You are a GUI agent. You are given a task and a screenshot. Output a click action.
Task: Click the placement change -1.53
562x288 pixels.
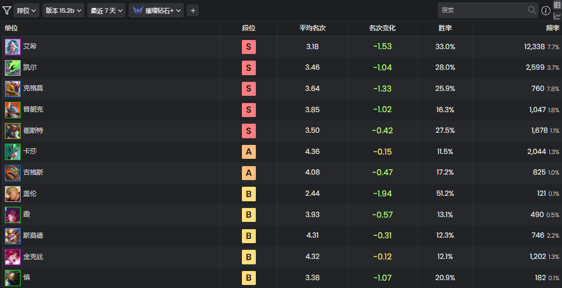click(x=382, y=47)
